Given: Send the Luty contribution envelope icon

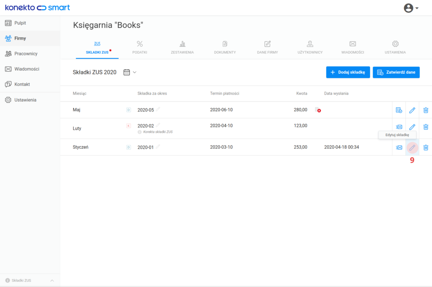Looking at the screenshot, I should [399, 127].
